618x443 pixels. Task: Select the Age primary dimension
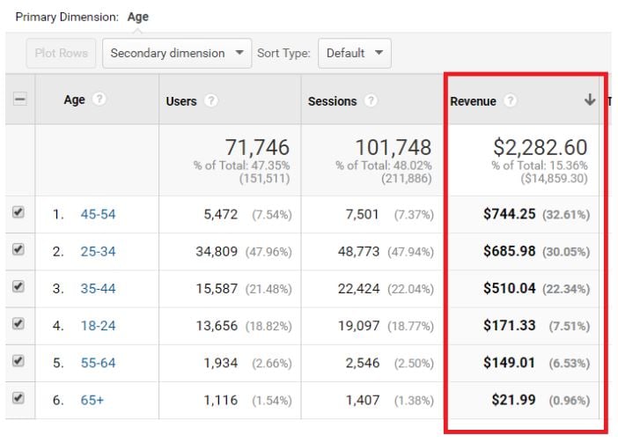tap(138, 18)
